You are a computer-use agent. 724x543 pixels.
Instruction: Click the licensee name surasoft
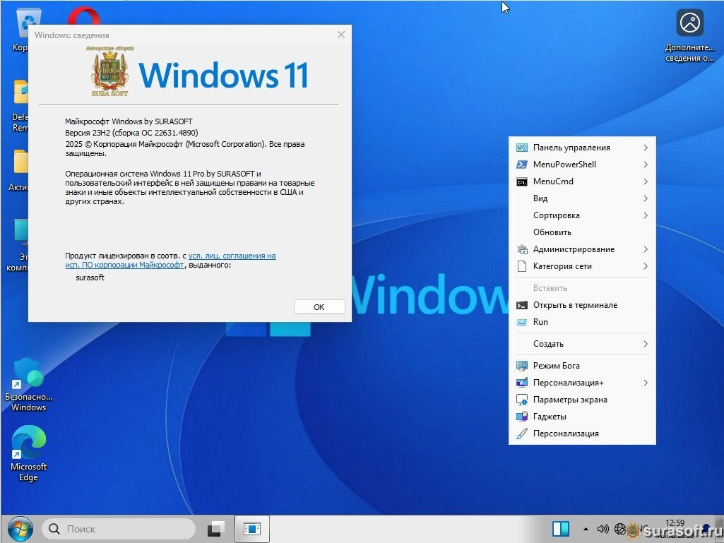tap(90, 278)
